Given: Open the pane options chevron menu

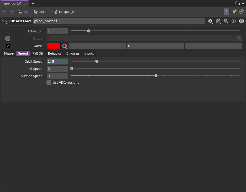Looking at the screenshot, I should (243, 3).
